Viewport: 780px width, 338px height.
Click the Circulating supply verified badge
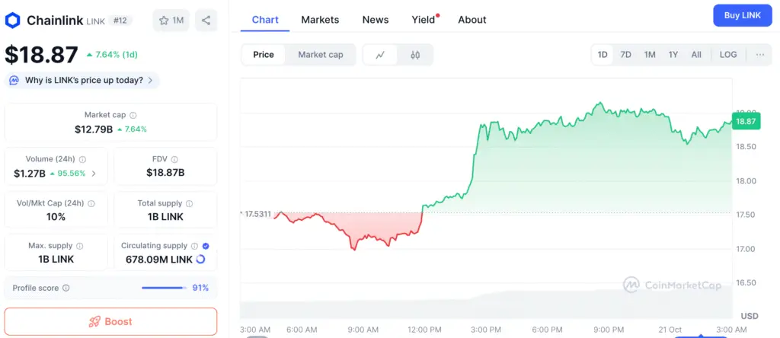tap(206, 246)
